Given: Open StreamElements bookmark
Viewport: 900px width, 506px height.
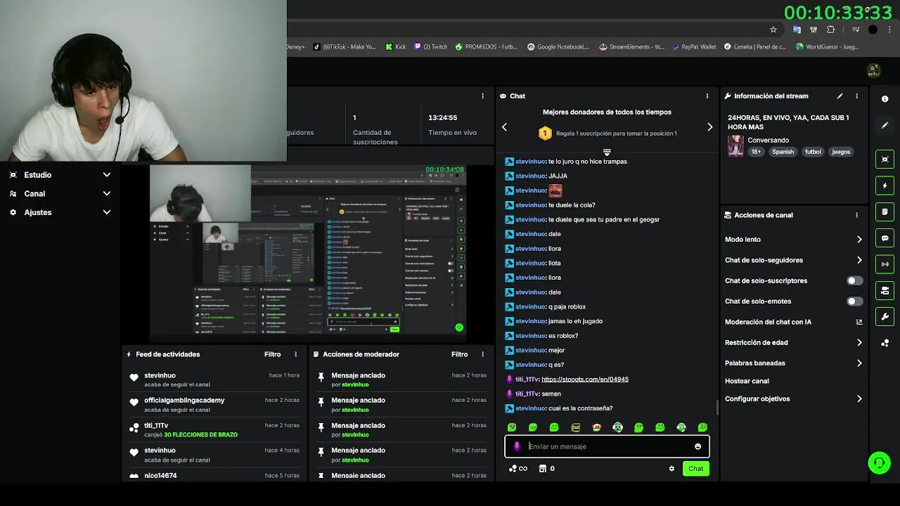Looking at the screenshot, I should (631, 47).
